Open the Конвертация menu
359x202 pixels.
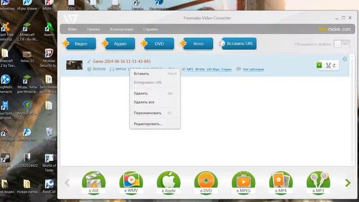pyautogui.click(x=121, y=29)
